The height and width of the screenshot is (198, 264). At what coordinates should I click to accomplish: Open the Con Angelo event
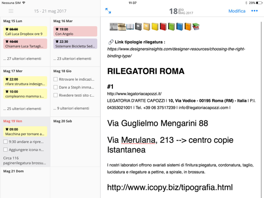click(x=75, y=31)
